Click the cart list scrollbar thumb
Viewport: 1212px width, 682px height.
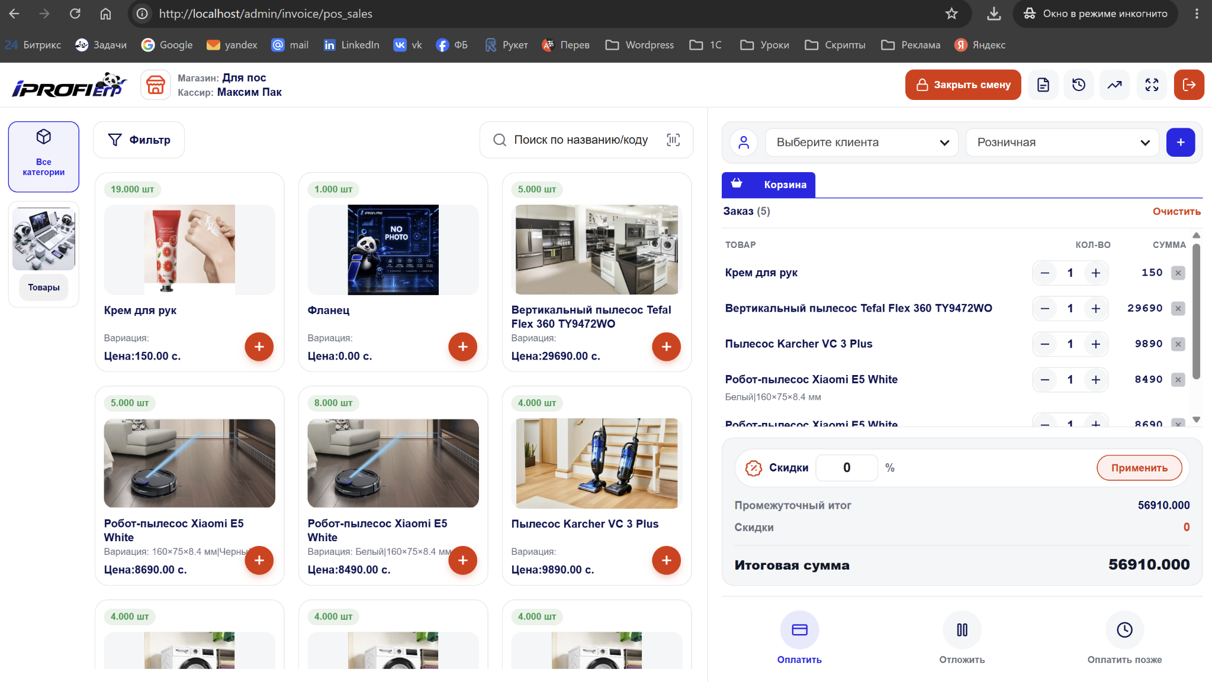click(1196, 311)
